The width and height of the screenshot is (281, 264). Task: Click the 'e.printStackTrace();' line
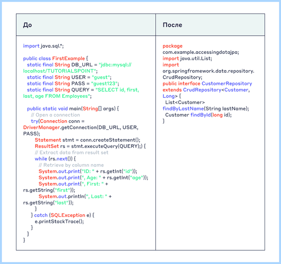pyautogui.click(x=59, y=221)
